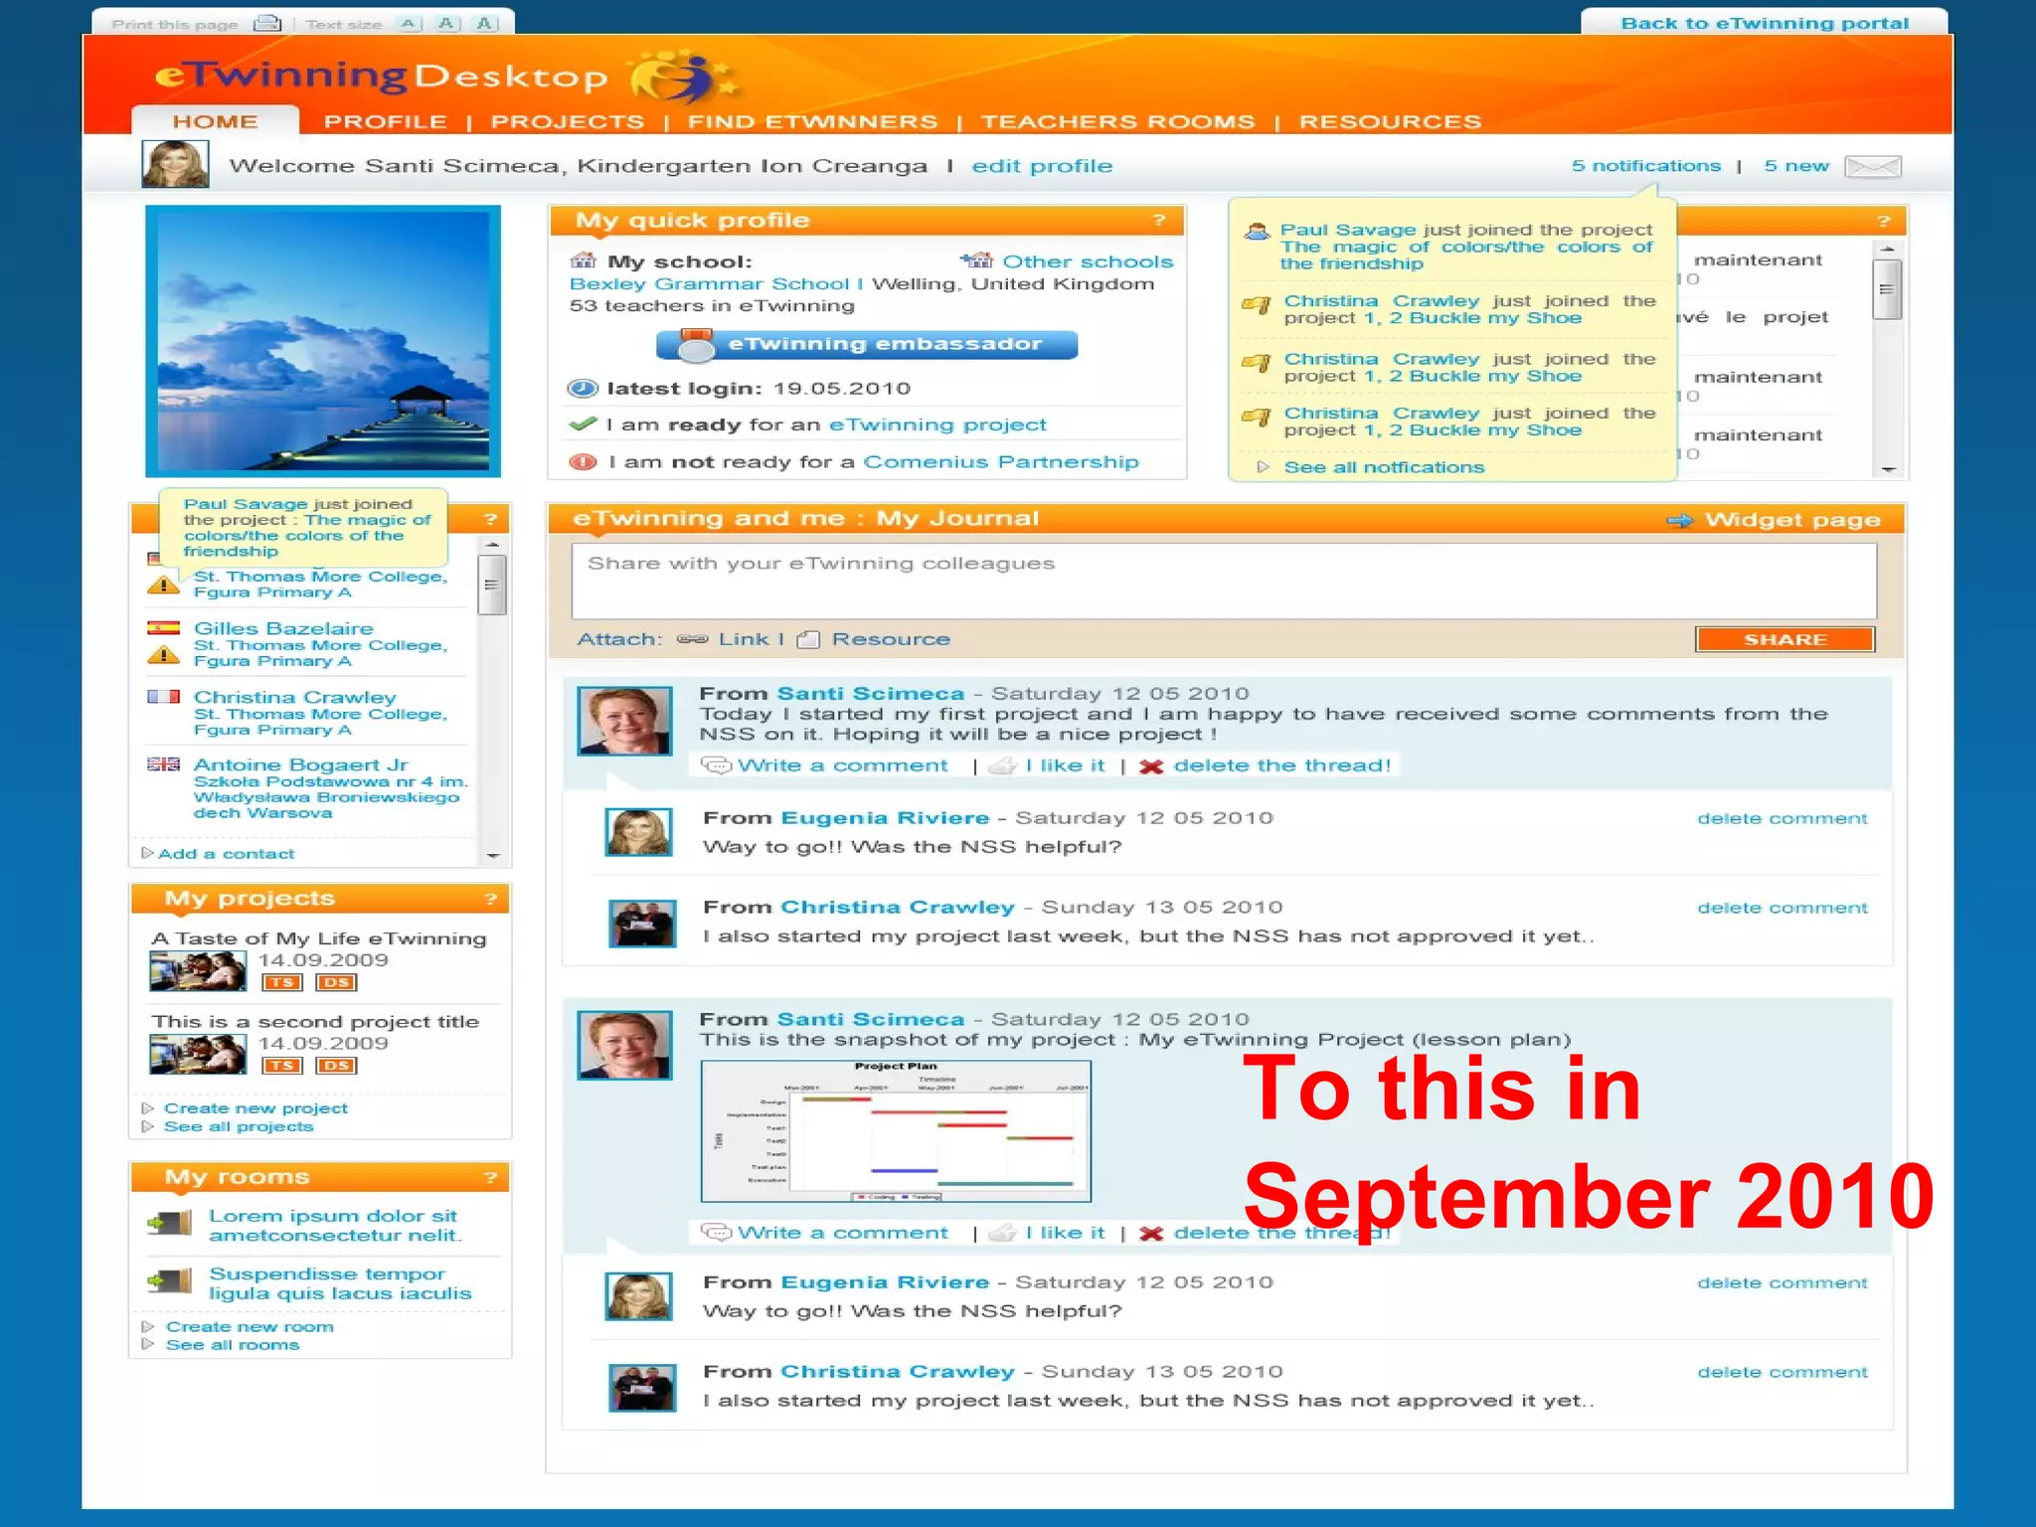Click the large seascape profile picture
Screen dimensions: 2036x1527
[323, 341]
